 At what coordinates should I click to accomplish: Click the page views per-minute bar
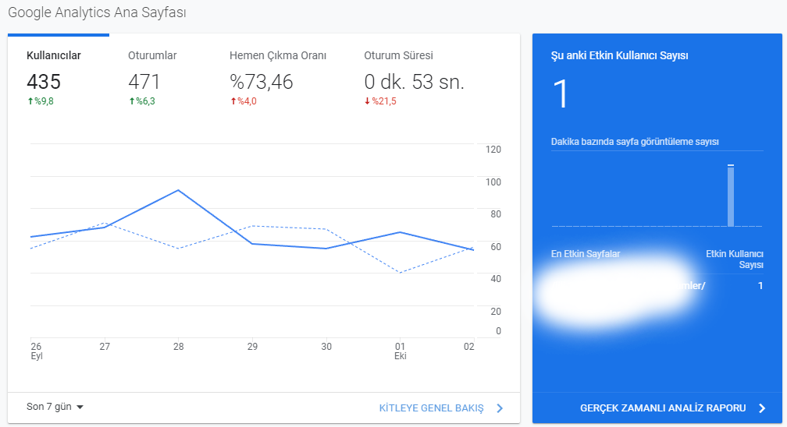(x=731, y=196)
